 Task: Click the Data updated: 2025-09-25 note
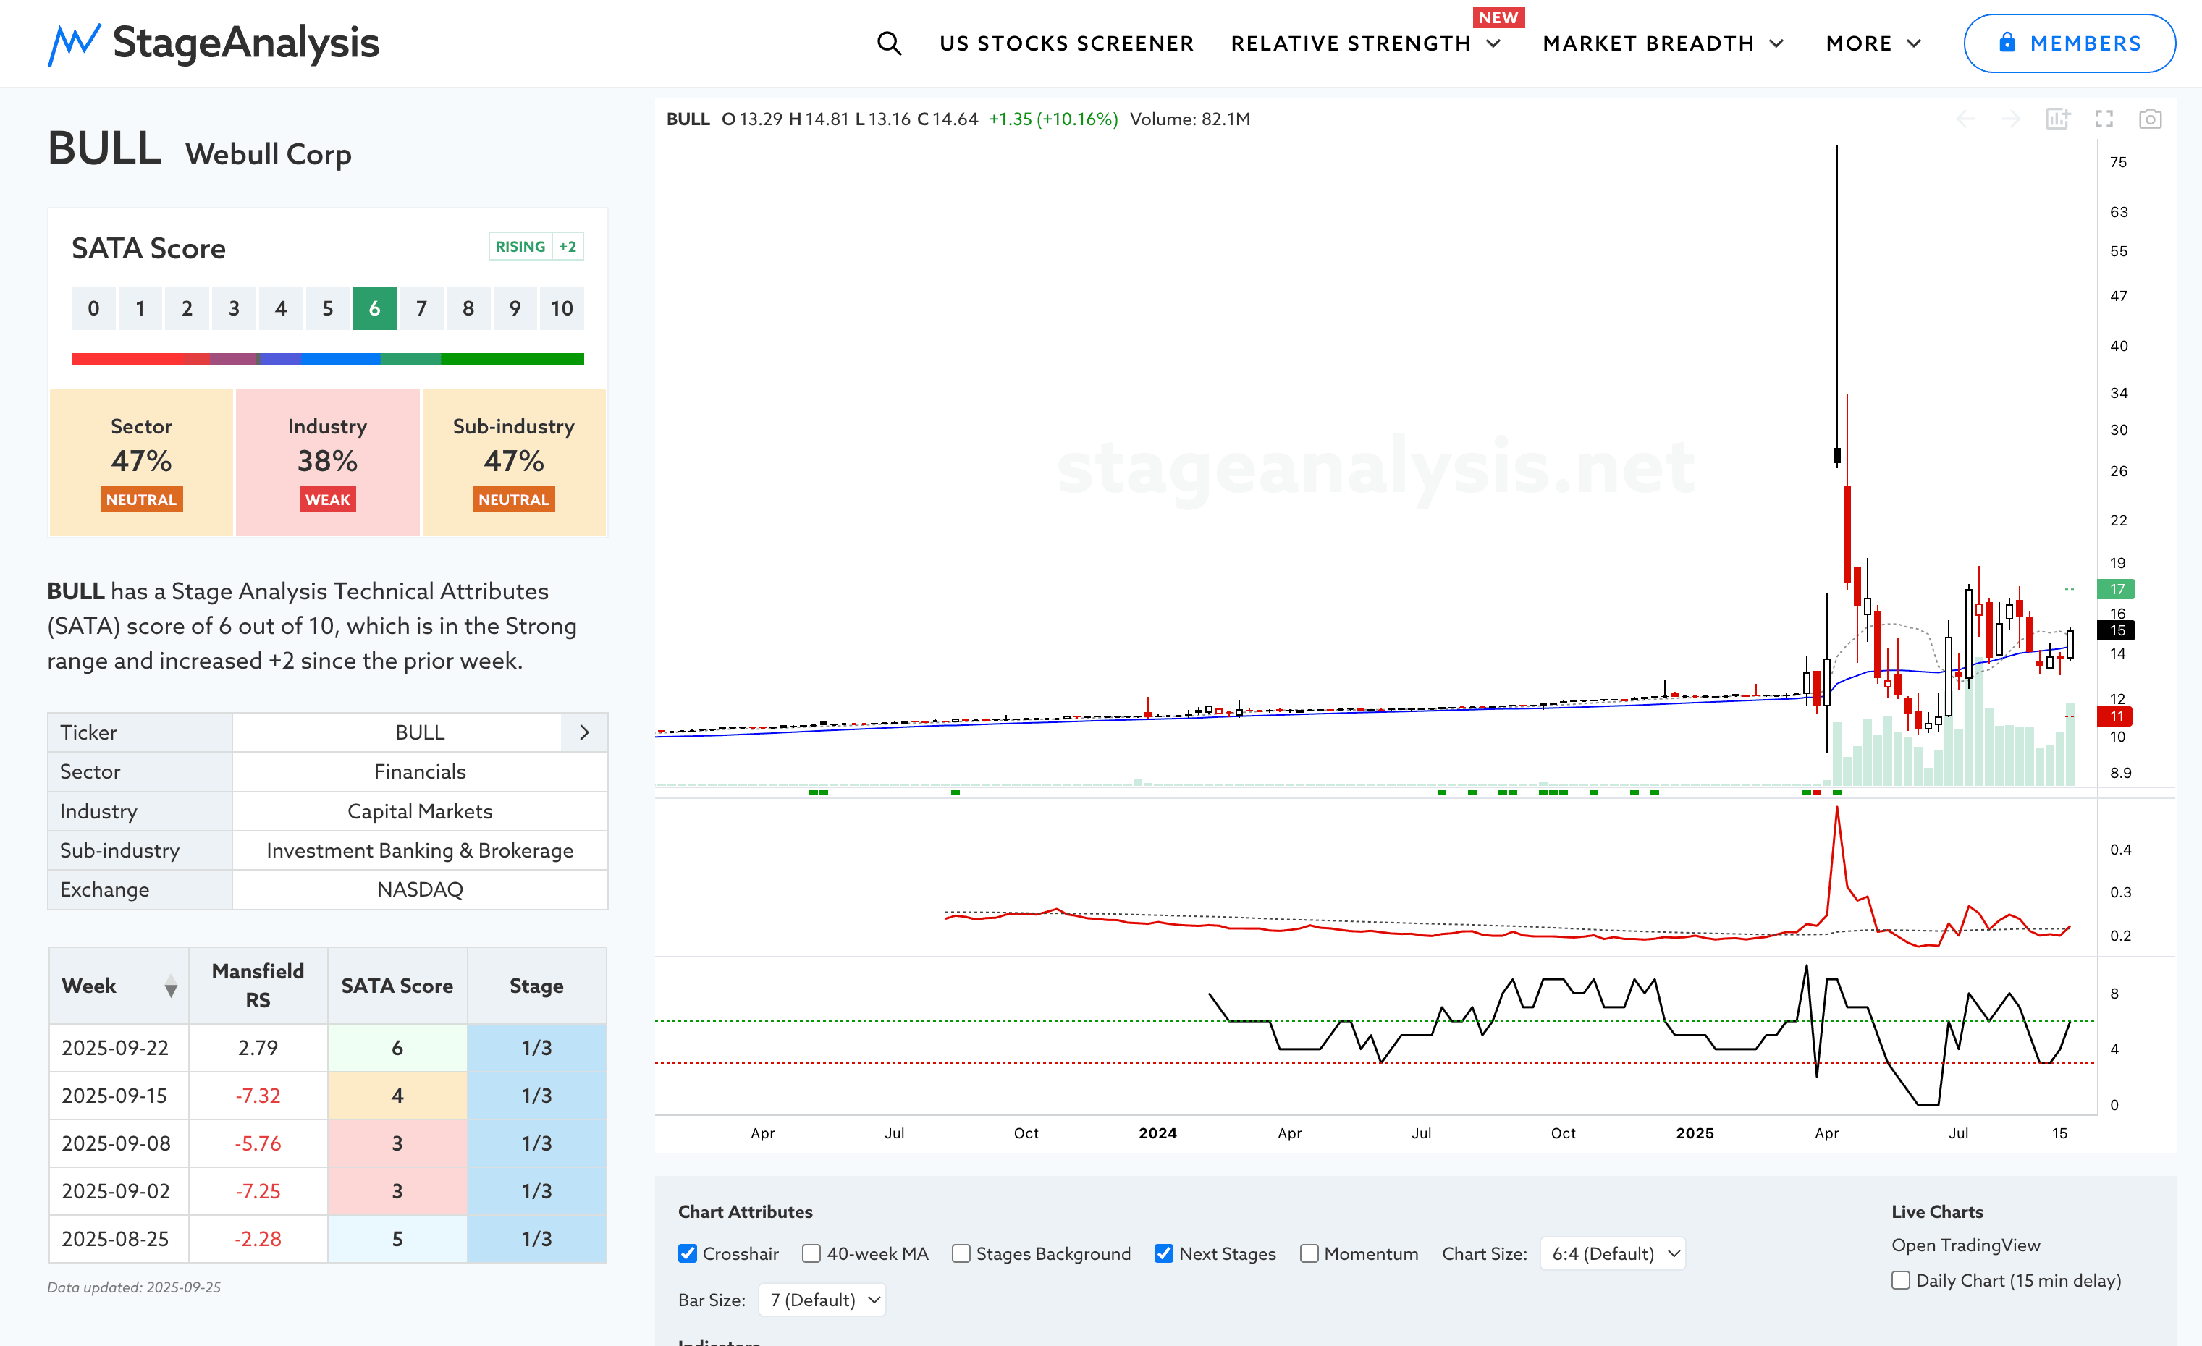click(x=134, y=1287)
